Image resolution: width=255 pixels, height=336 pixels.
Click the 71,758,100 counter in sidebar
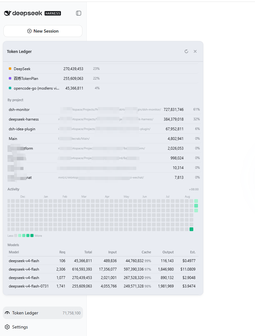pyautogui.click(x=71, y=313)
